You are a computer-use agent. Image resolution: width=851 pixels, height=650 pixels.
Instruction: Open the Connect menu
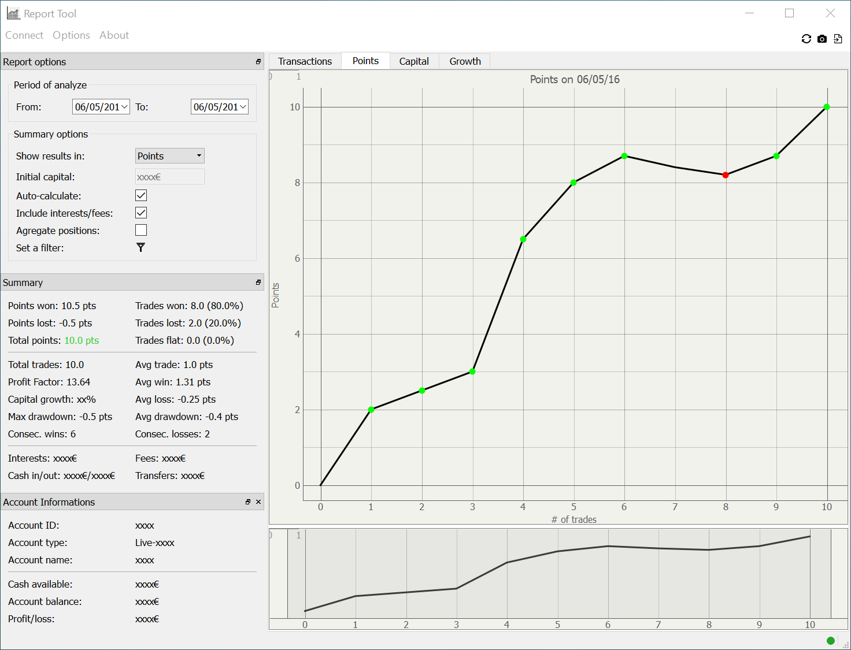[x=24, y=35]
